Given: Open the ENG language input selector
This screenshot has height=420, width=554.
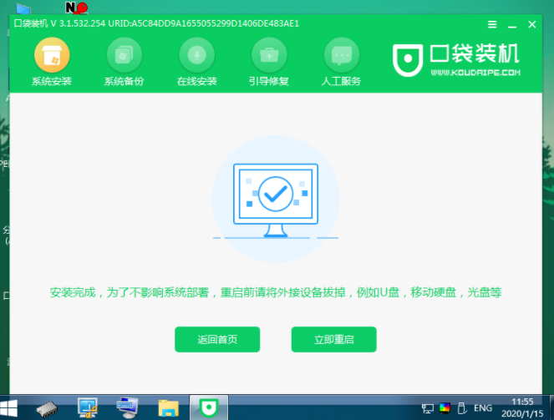Looking at the screenshot, I should coord(483,408).
